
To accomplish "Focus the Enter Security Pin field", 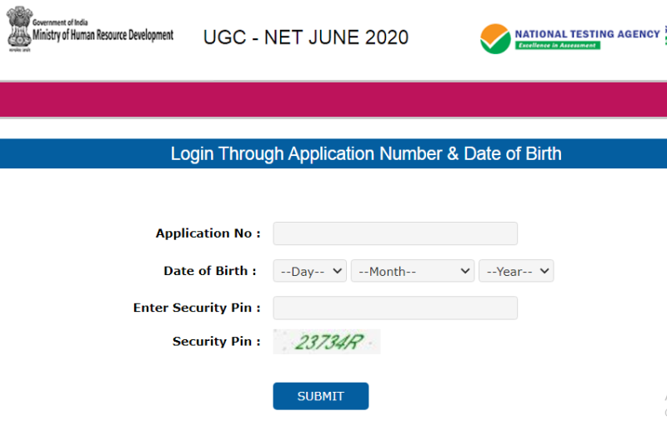I will 395,308.
